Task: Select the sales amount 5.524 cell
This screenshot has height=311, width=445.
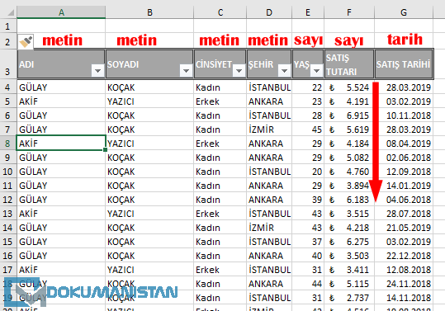Action: tap(349, 87)
